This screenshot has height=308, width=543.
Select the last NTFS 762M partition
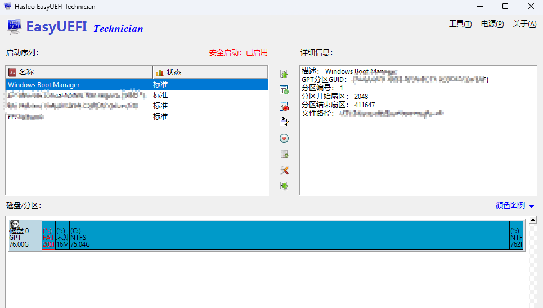tap(516, 235)
